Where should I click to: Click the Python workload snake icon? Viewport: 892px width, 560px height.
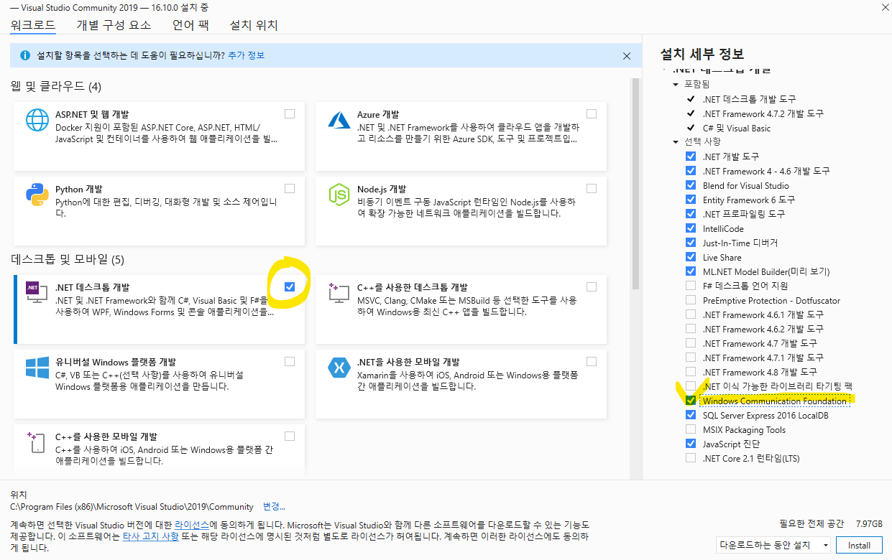(37, 194)
